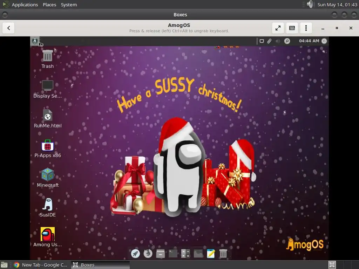Open the Firefox browser icon in the dock
This screenshot has height=269, width=359.
[148, 254]
